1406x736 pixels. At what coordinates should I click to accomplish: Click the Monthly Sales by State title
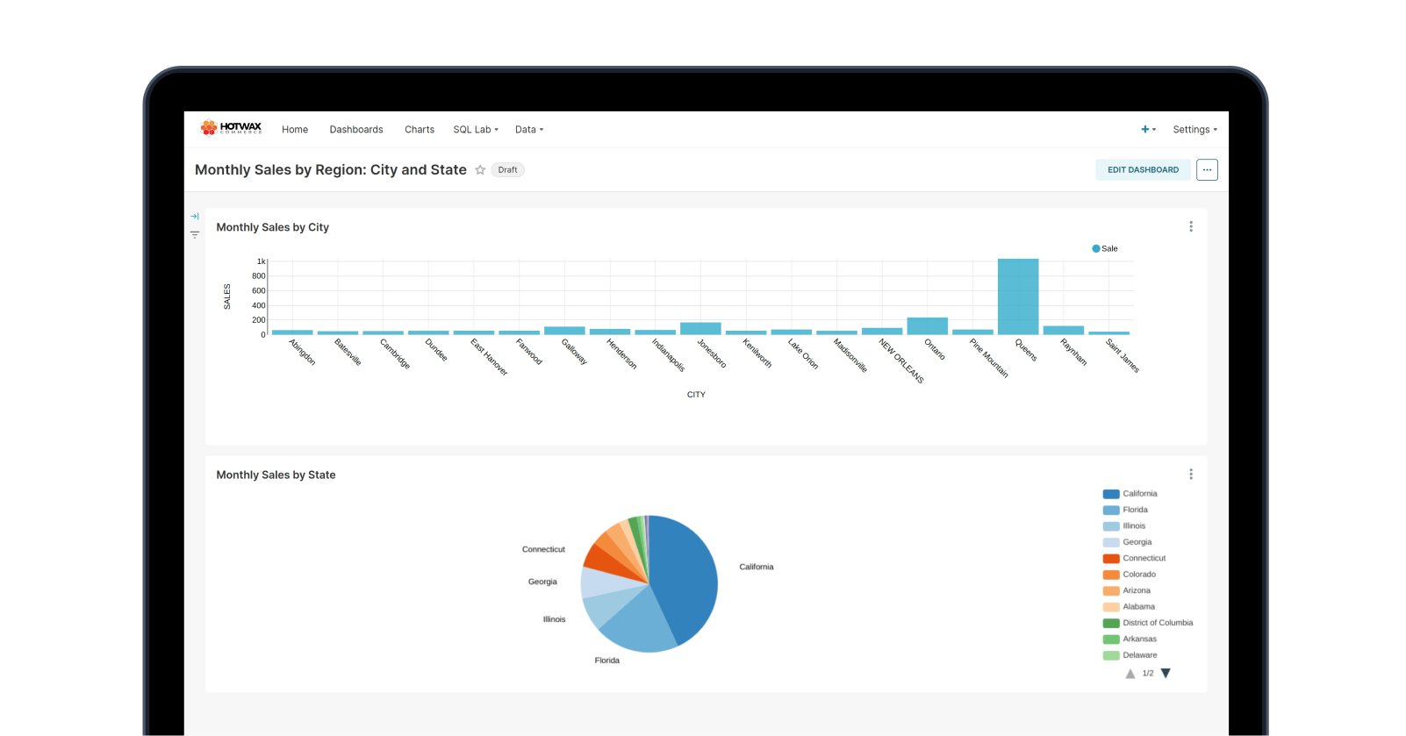(276, 475)
